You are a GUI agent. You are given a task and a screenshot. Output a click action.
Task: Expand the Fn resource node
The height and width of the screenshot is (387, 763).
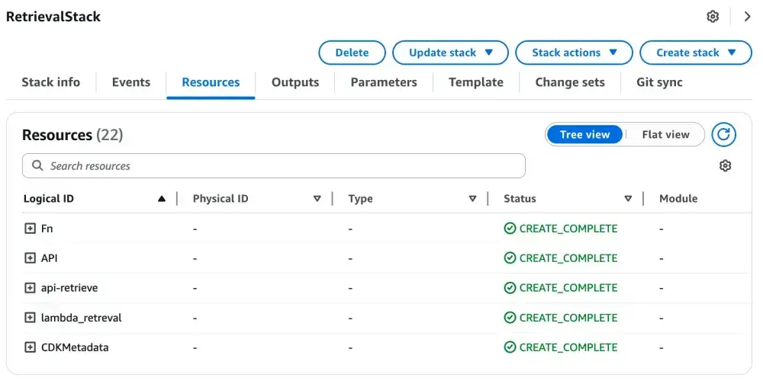(x=31, y=229)
